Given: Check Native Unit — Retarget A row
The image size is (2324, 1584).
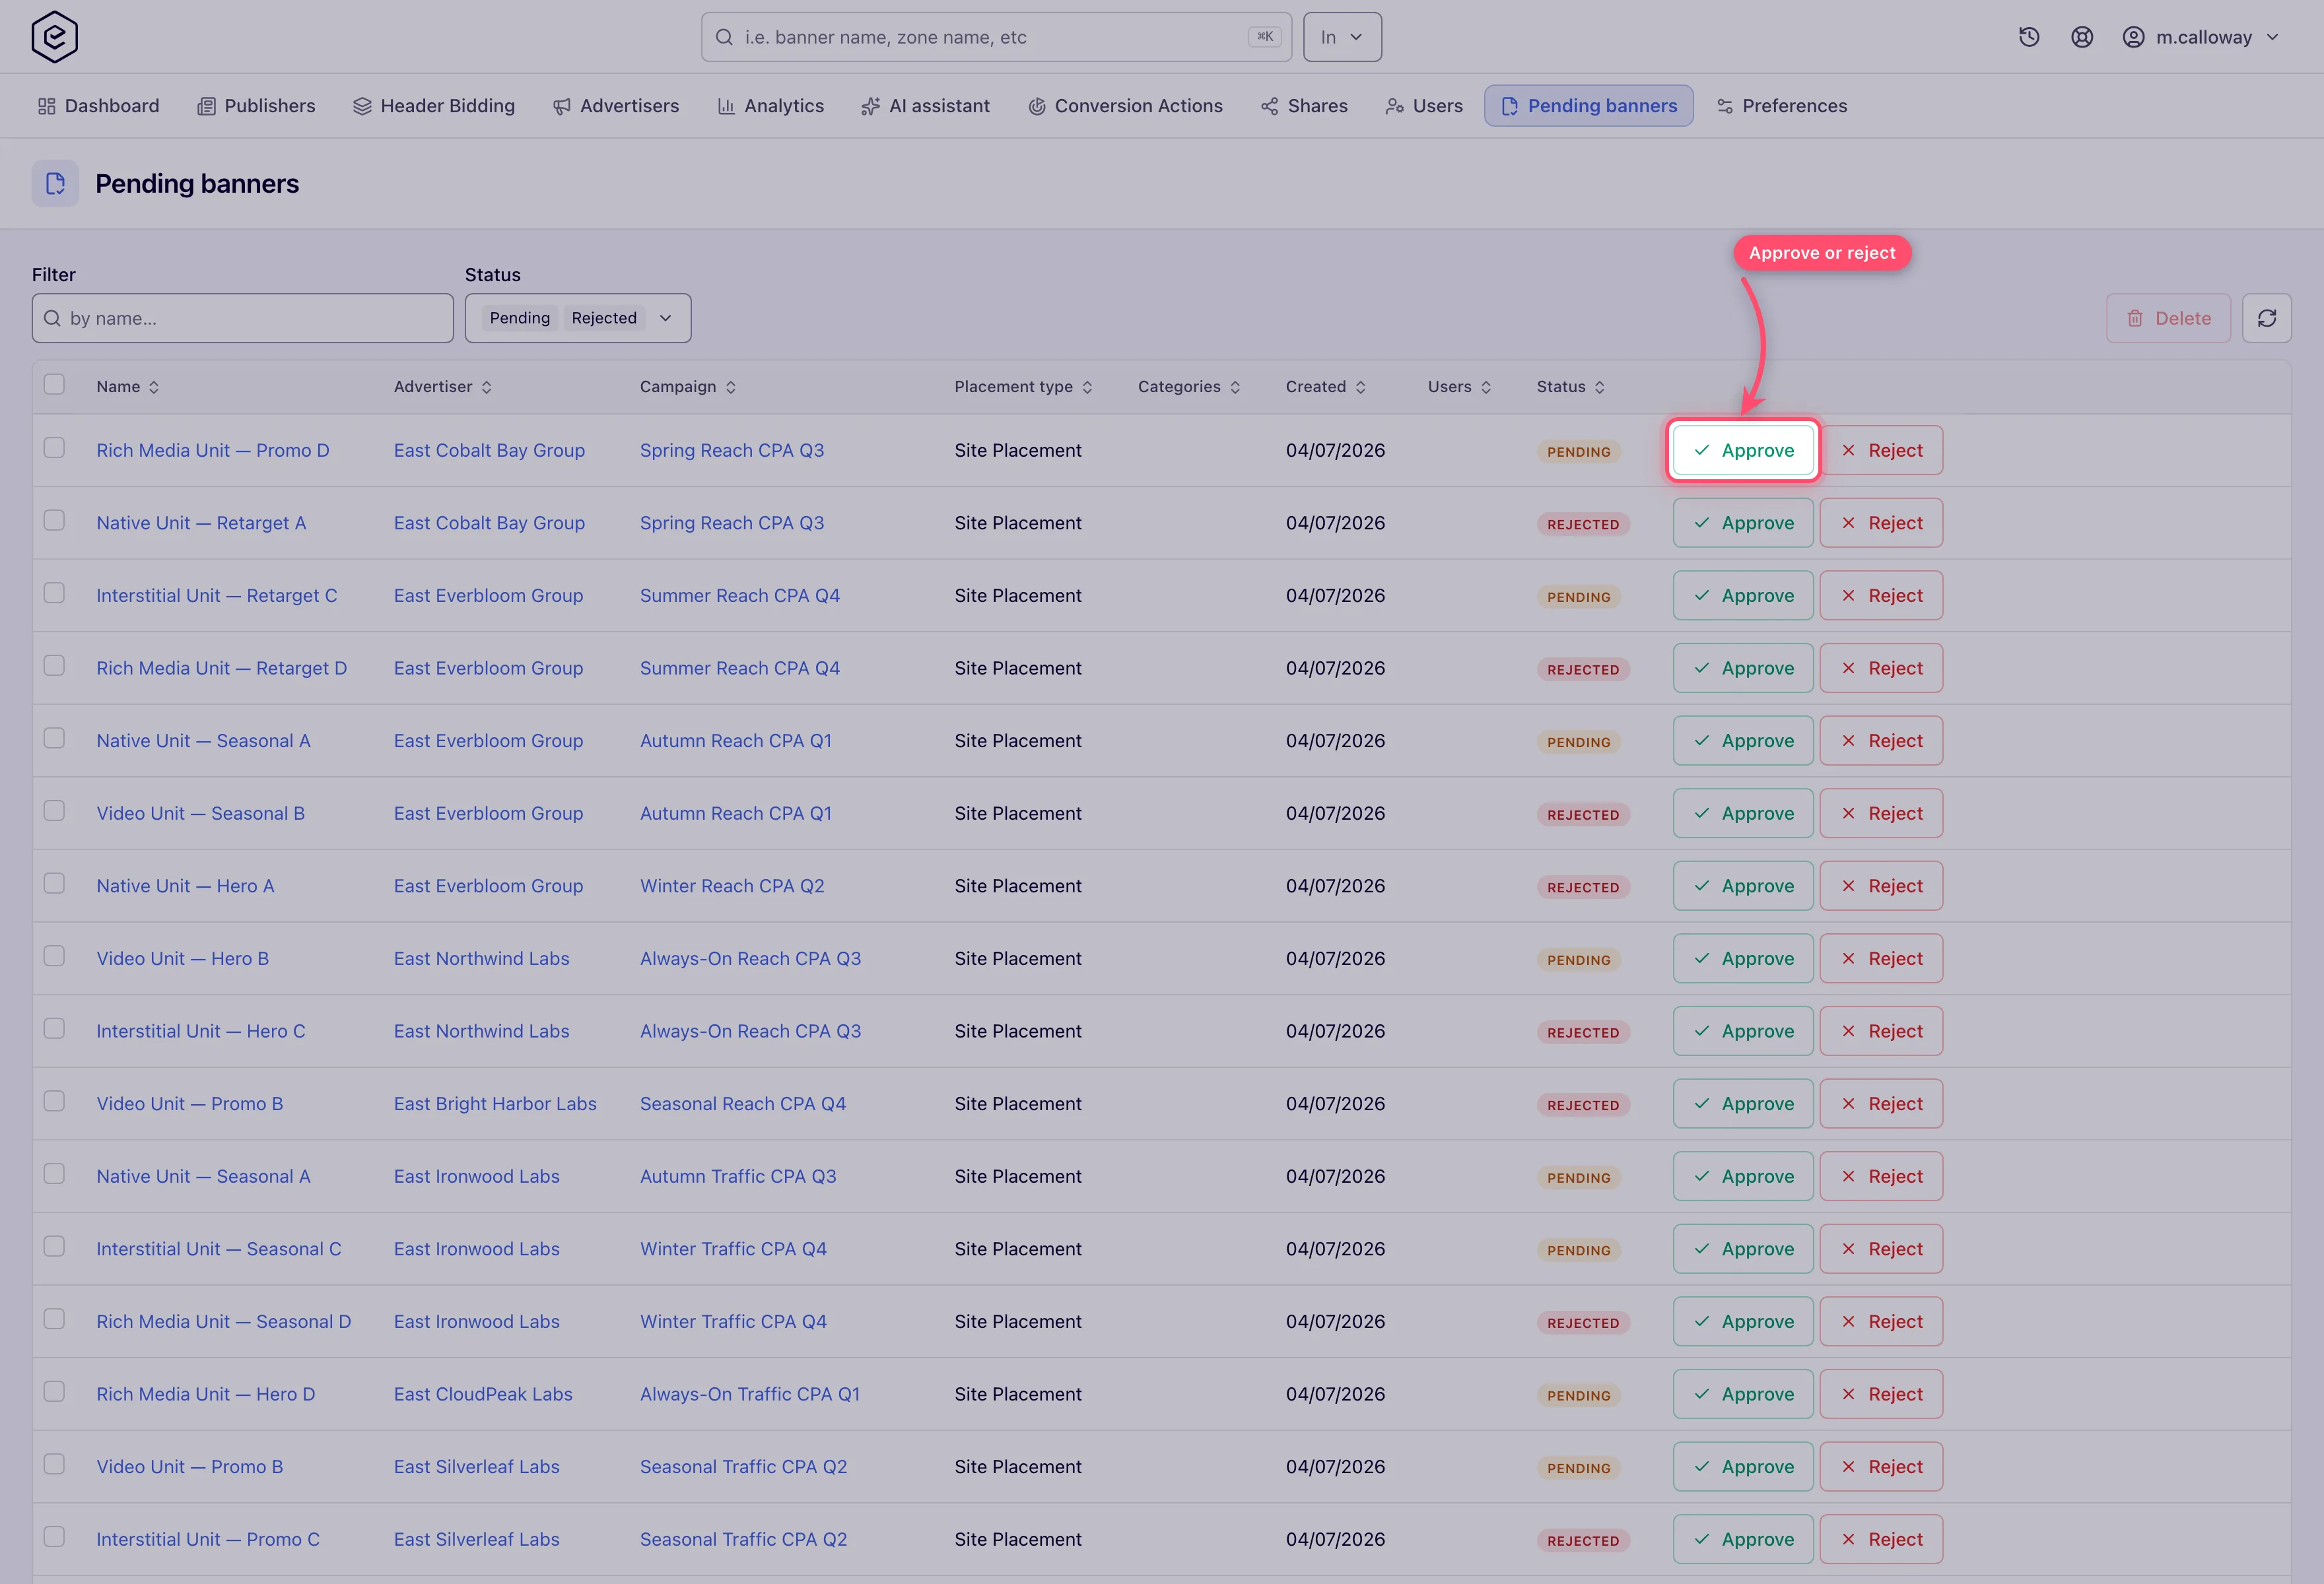Looking at the screenshot, I should [x=54, y=521].
